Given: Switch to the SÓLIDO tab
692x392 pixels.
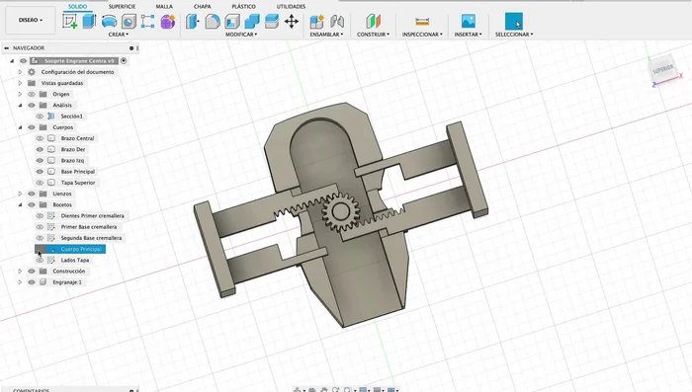Looking at the screenshot, I should (x=78, y=7).
